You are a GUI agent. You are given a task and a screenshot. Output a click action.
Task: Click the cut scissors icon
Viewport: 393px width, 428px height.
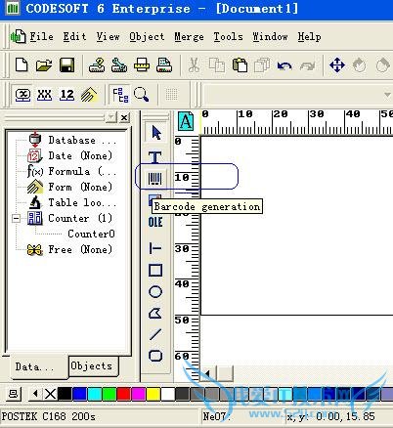click(194, 64)
